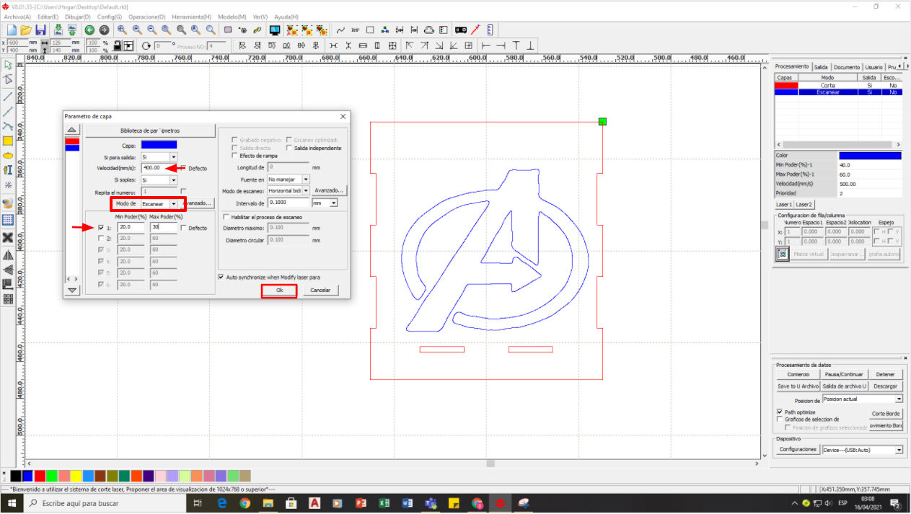The image size is (911, 514).
Task: Open the Herramienta menu
Action: coord(191,17)
